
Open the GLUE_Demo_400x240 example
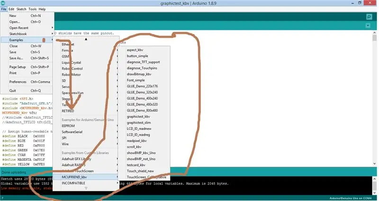pos(144,98)
